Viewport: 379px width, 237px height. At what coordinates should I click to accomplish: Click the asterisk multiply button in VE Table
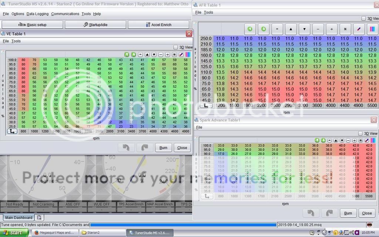[x=174, y=55]
